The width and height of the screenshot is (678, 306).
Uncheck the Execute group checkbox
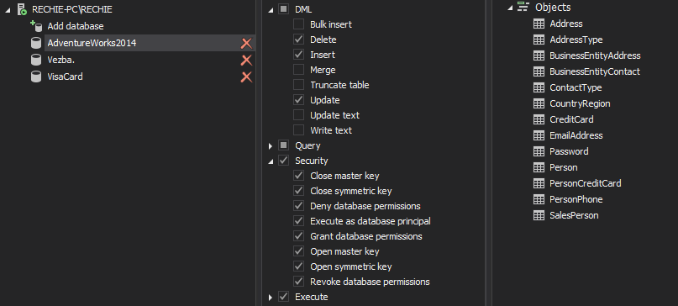pos(284,297)
